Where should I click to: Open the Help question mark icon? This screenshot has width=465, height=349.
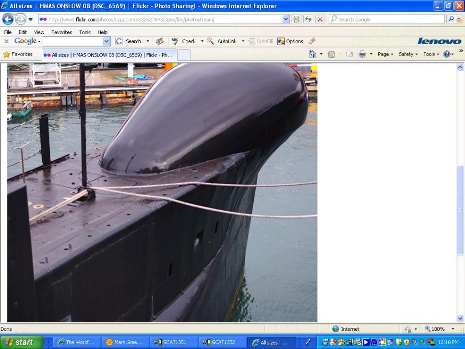pyautogui.click(x=446, y=54)
